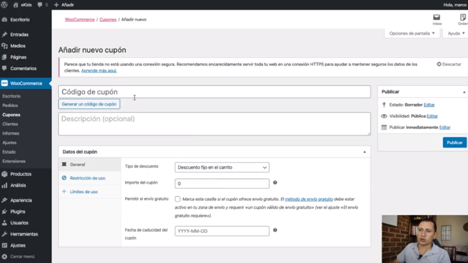Click the help icon beside Fecha de caducidad

point(275,230)
